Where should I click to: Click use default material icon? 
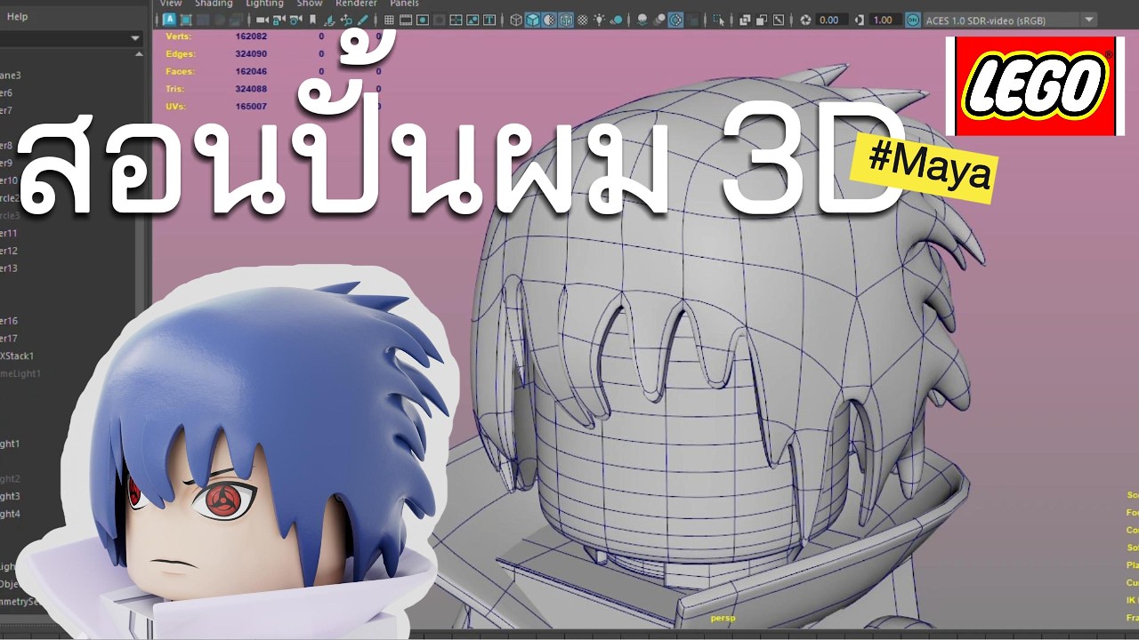tap(549, 20)
